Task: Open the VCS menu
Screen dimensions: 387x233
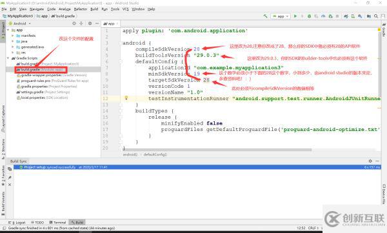Action: 126,9
